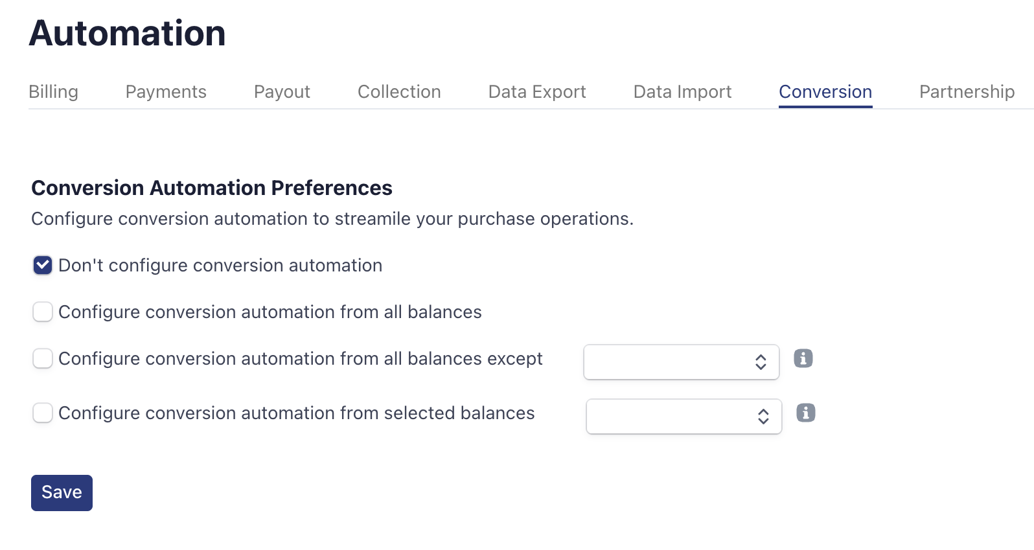Expand the 'selected balances' dropdown
Image resolution: width=1034 pixels, height=550 pixels.
[x=684, y=417]
